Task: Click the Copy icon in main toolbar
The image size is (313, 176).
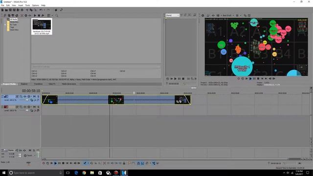Action: [31, 10]
